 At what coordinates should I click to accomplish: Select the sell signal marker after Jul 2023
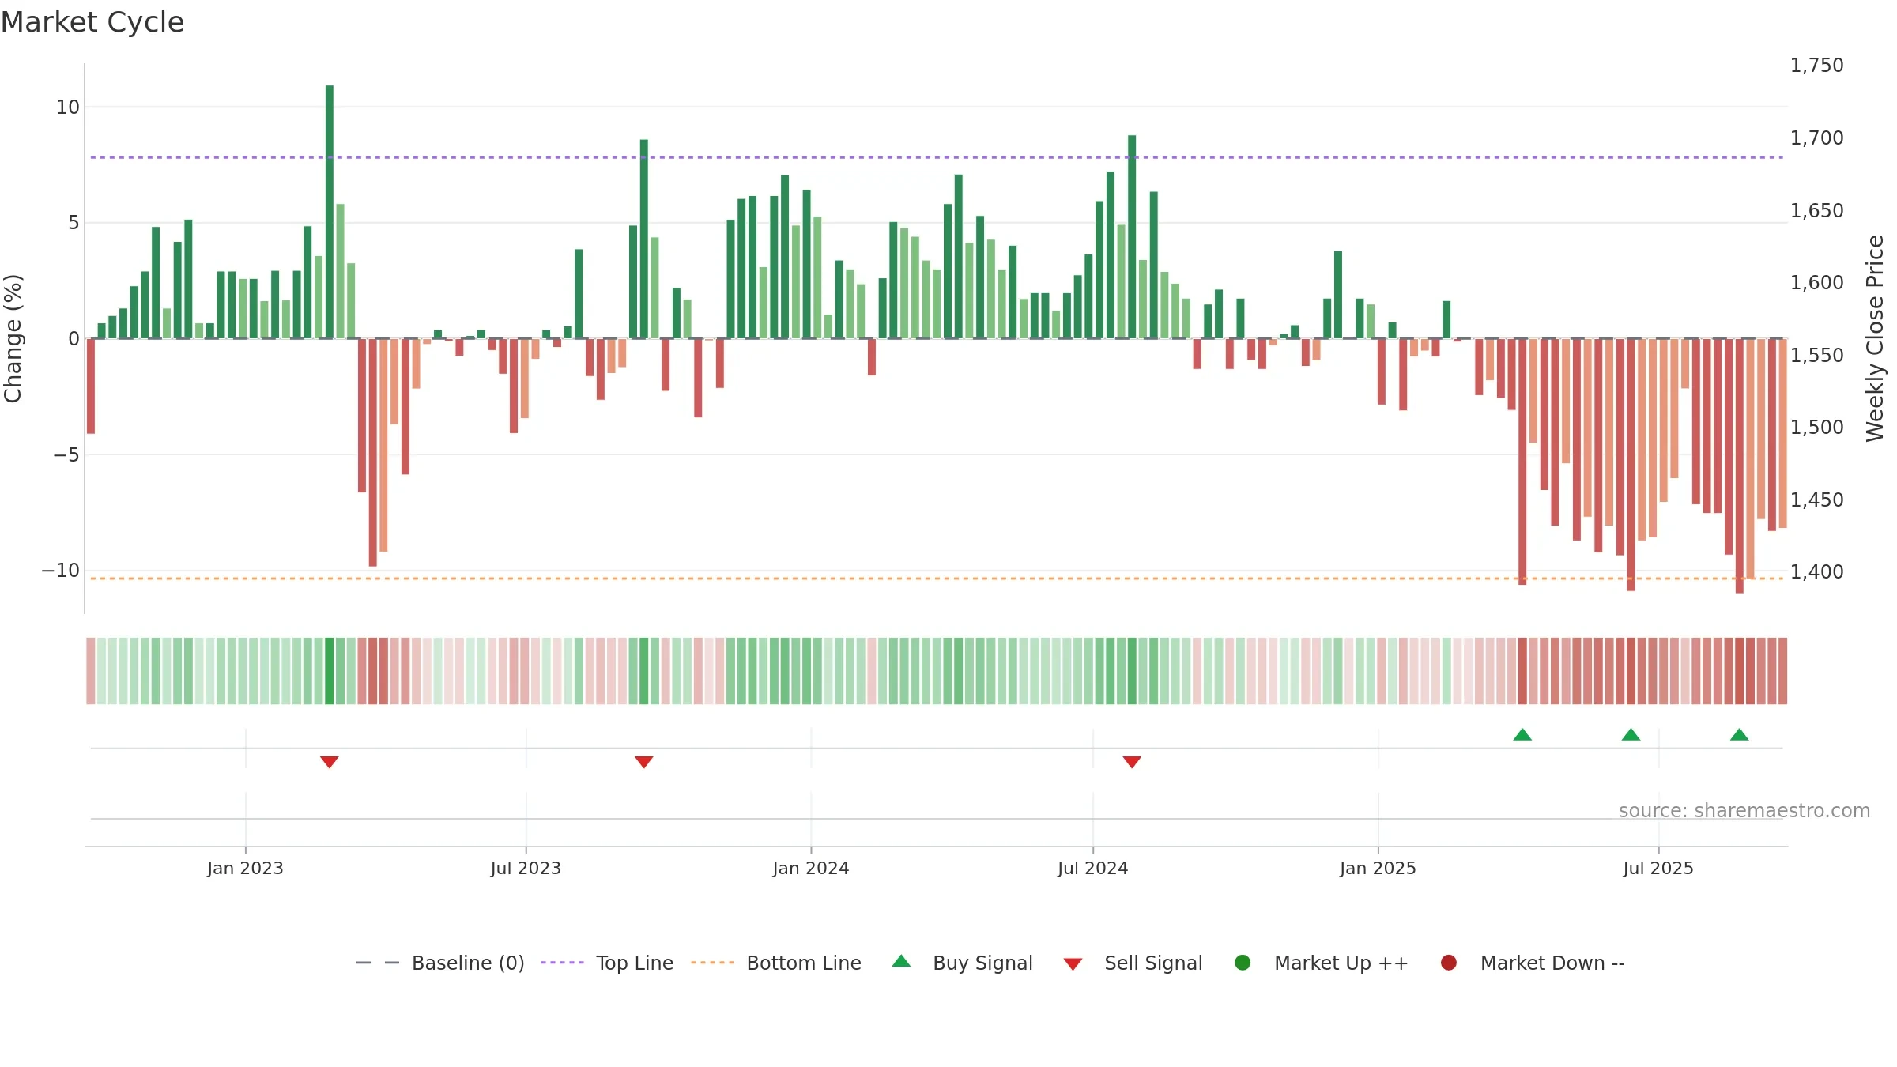(644, 762)
